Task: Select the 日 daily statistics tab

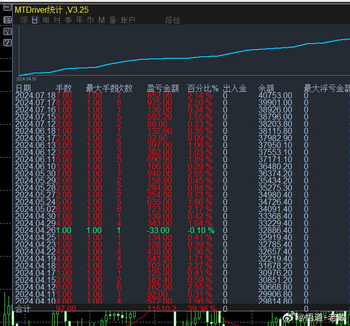Action: click(34, 20)
